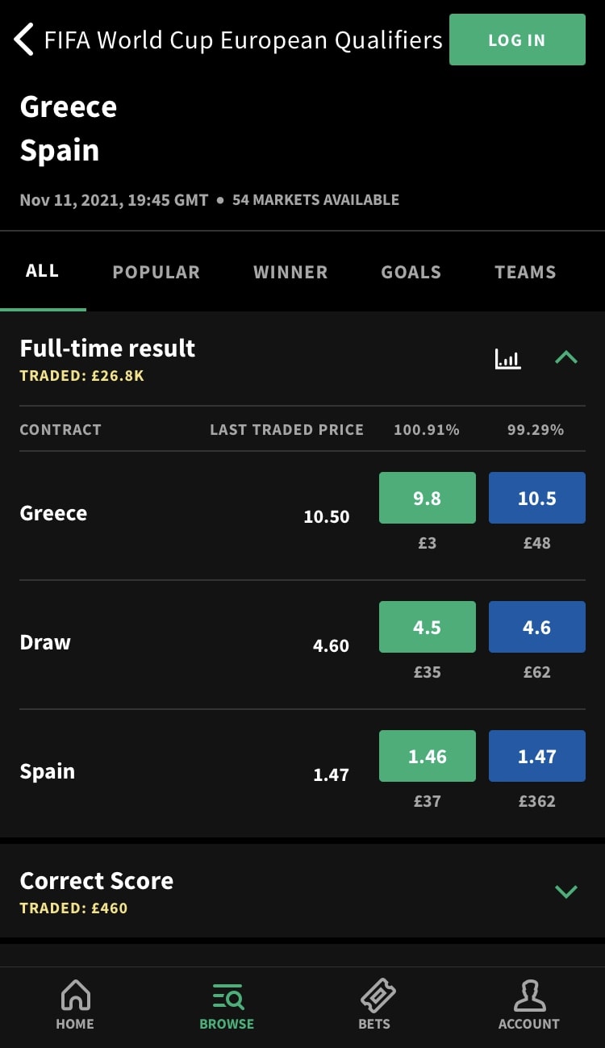Open the Full-time result chart icon
The image size is (605, 1048).
point(507,358)
